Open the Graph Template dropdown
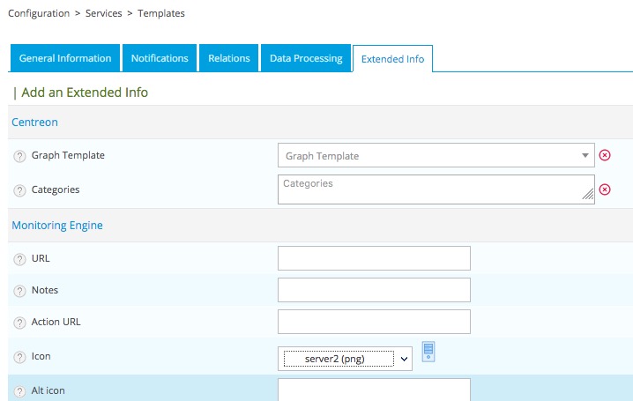Image resolution: width=633 pixels, height=401 pixels. click(x=436, y=156)
